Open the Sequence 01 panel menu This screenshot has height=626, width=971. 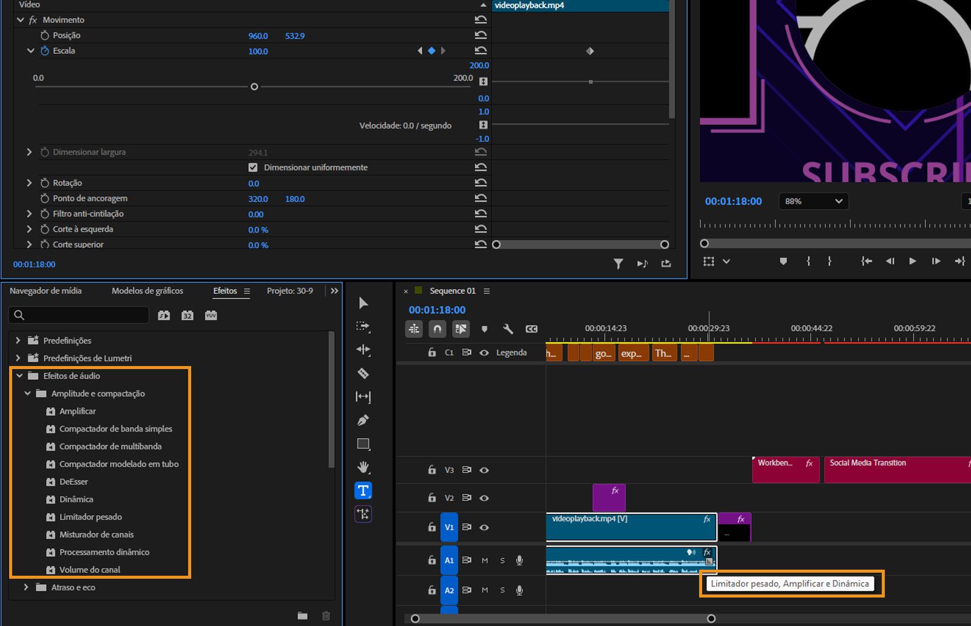[x=486, y=291]
